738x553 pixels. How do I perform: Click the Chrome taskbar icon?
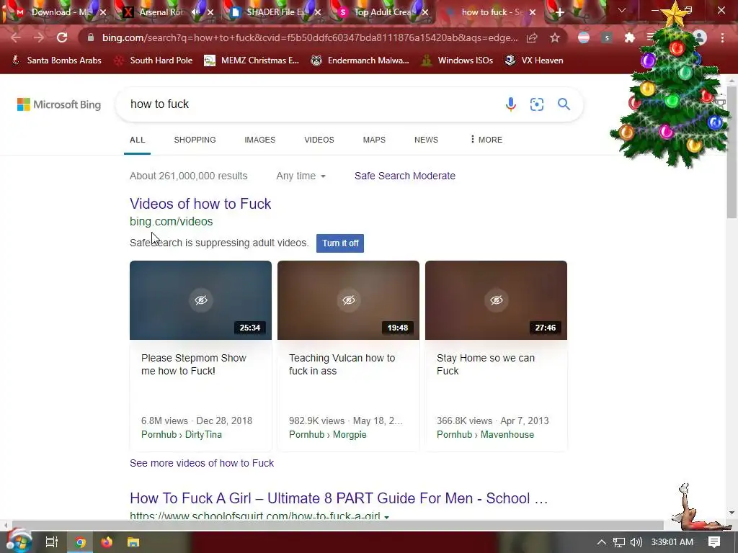click(x=81, y=542)
